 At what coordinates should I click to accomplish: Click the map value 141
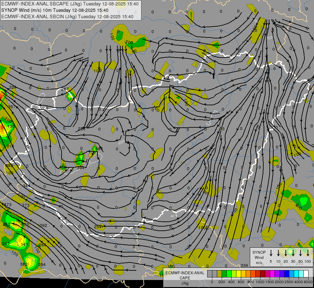24,244
